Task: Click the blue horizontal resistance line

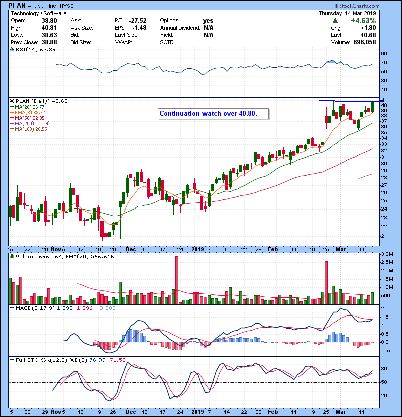Action: tap(347, 101)
